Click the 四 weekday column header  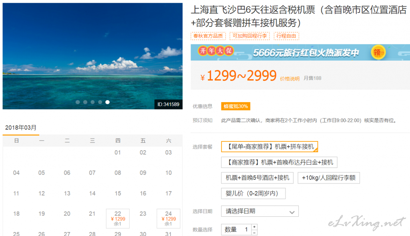pos(118,141)
